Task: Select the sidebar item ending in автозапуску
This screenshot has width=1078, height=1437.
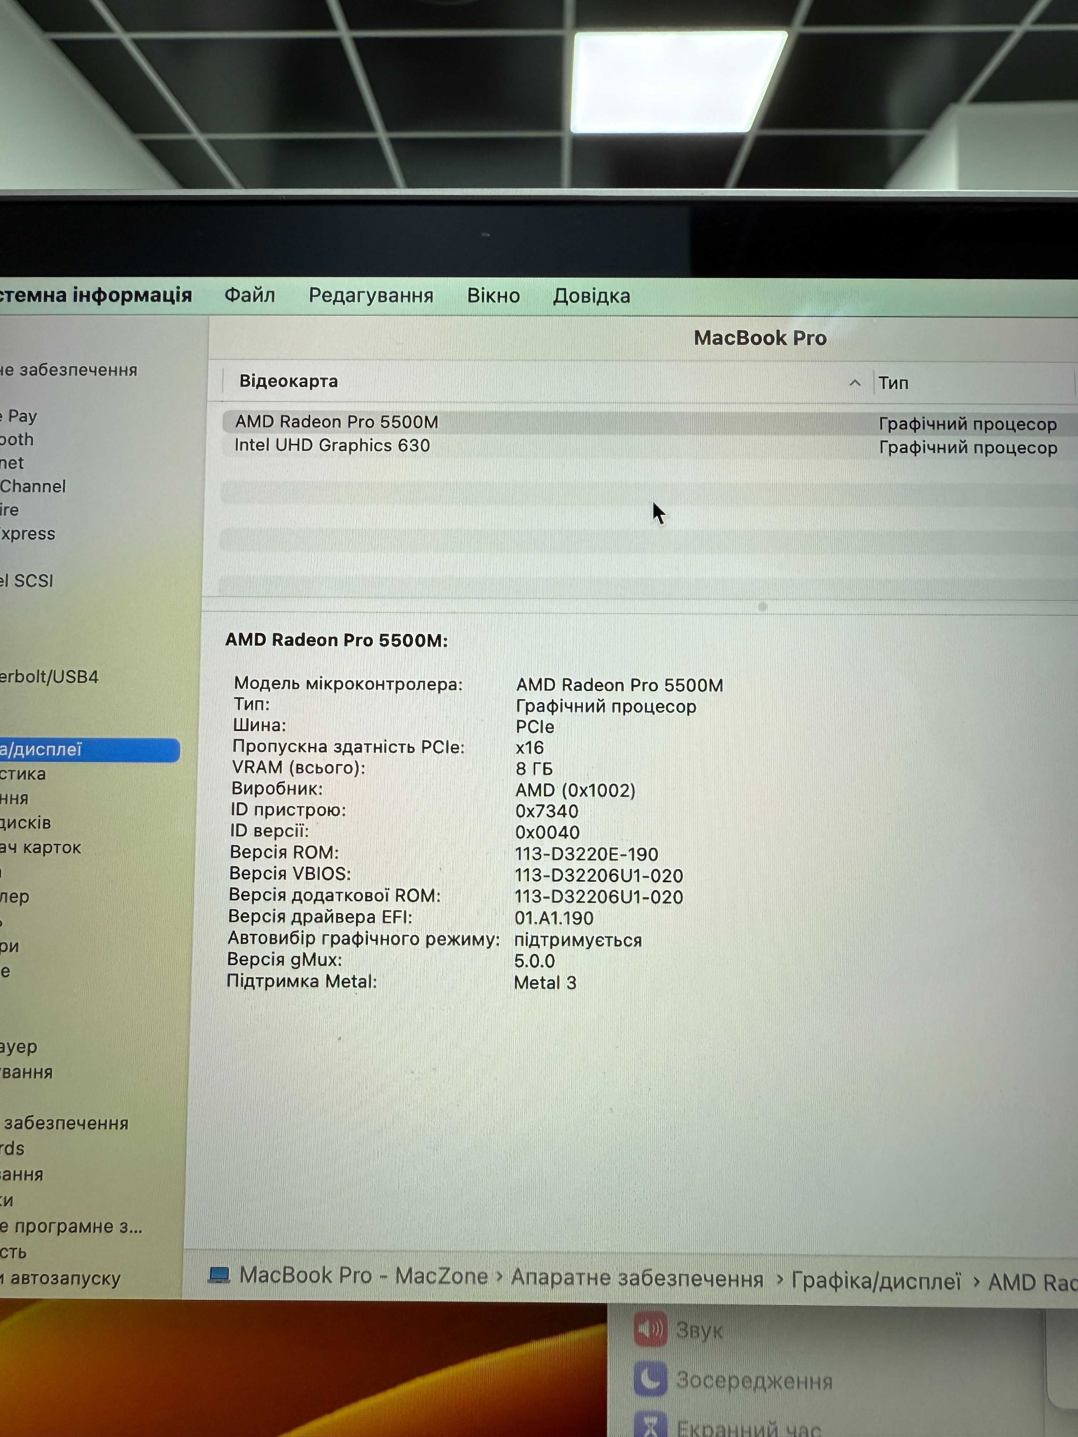Action: 61,1278
